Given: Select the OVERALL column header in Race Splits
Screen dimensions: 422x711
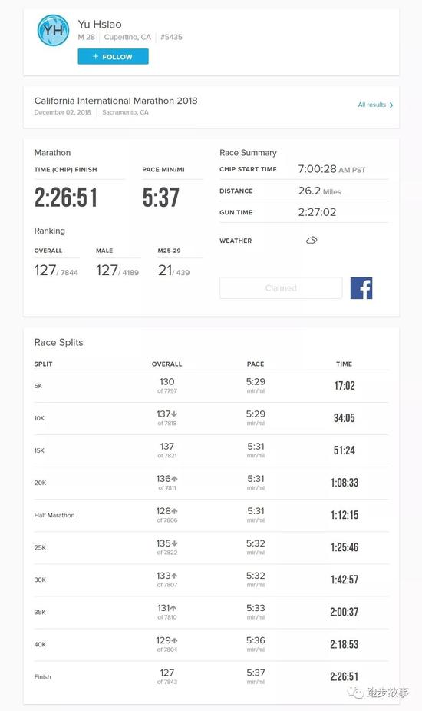Looking at the screenshot, I should pos(166,364).
